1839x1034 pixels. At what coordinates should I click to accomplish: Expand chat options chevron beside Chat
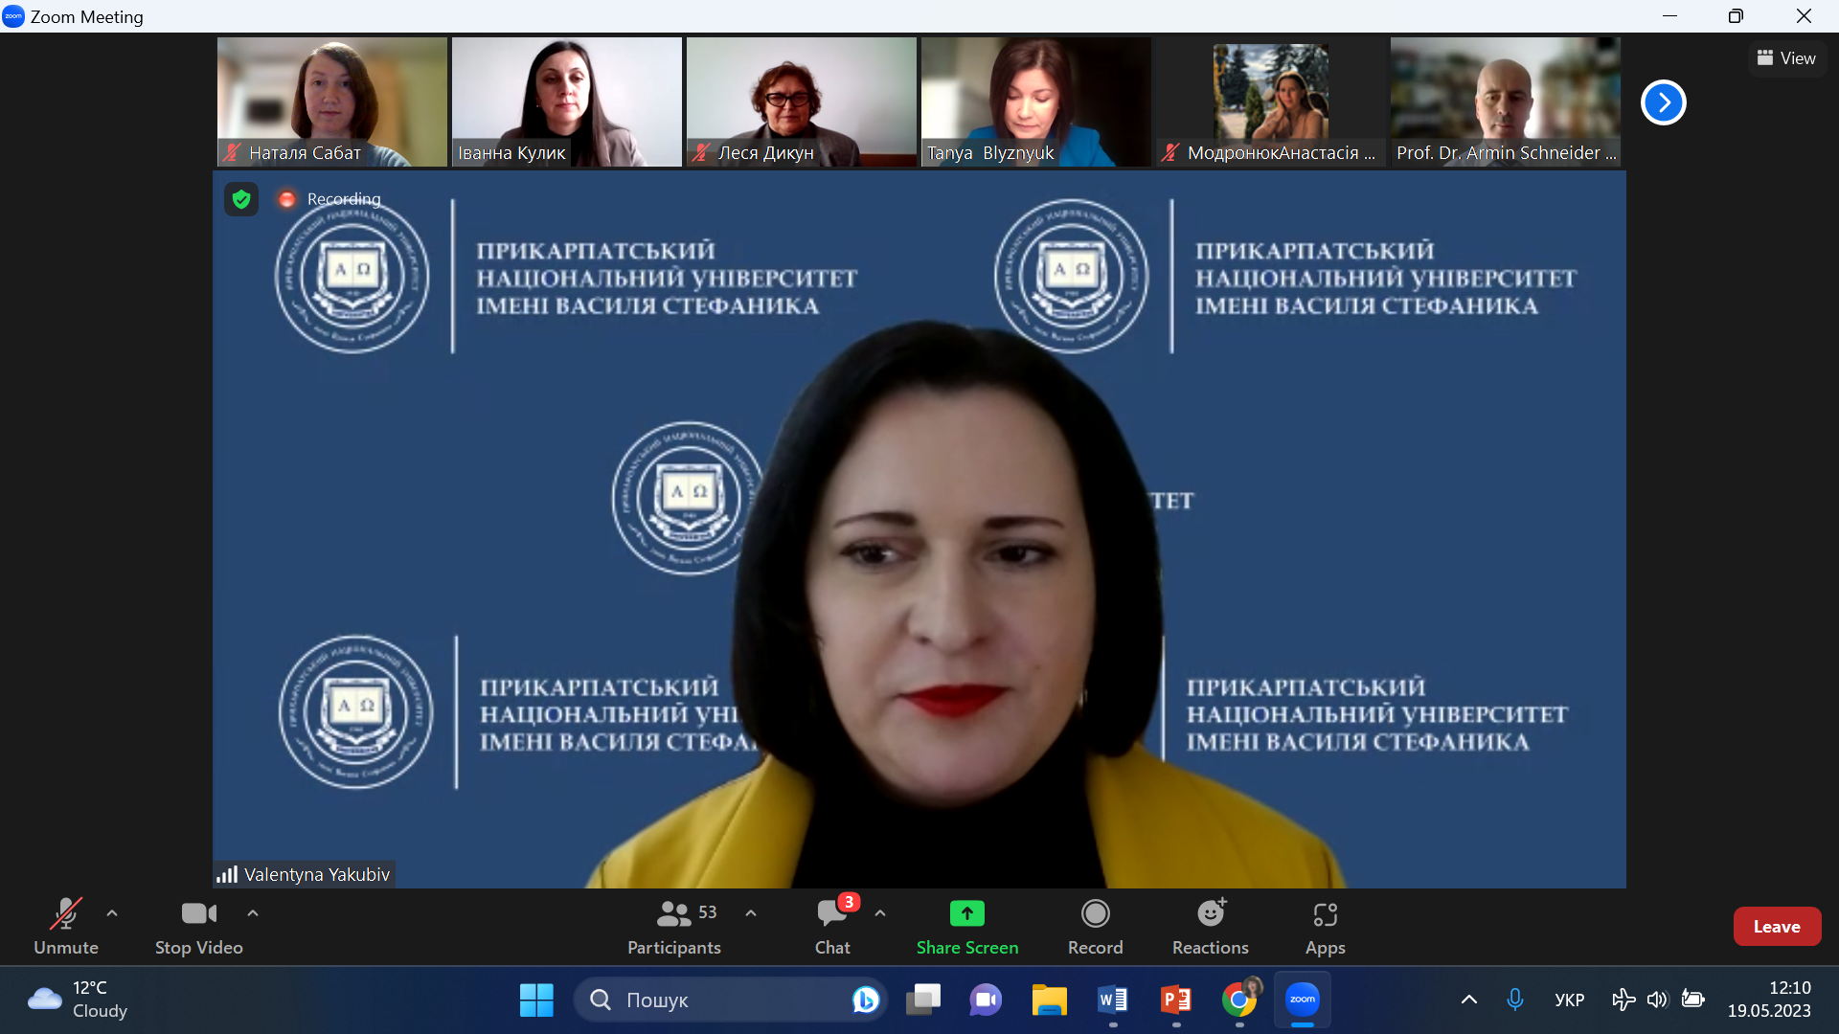tap(880, 913)
